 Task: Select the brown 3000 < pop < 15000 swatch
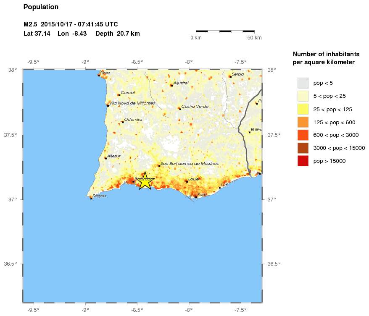(303, 148)
